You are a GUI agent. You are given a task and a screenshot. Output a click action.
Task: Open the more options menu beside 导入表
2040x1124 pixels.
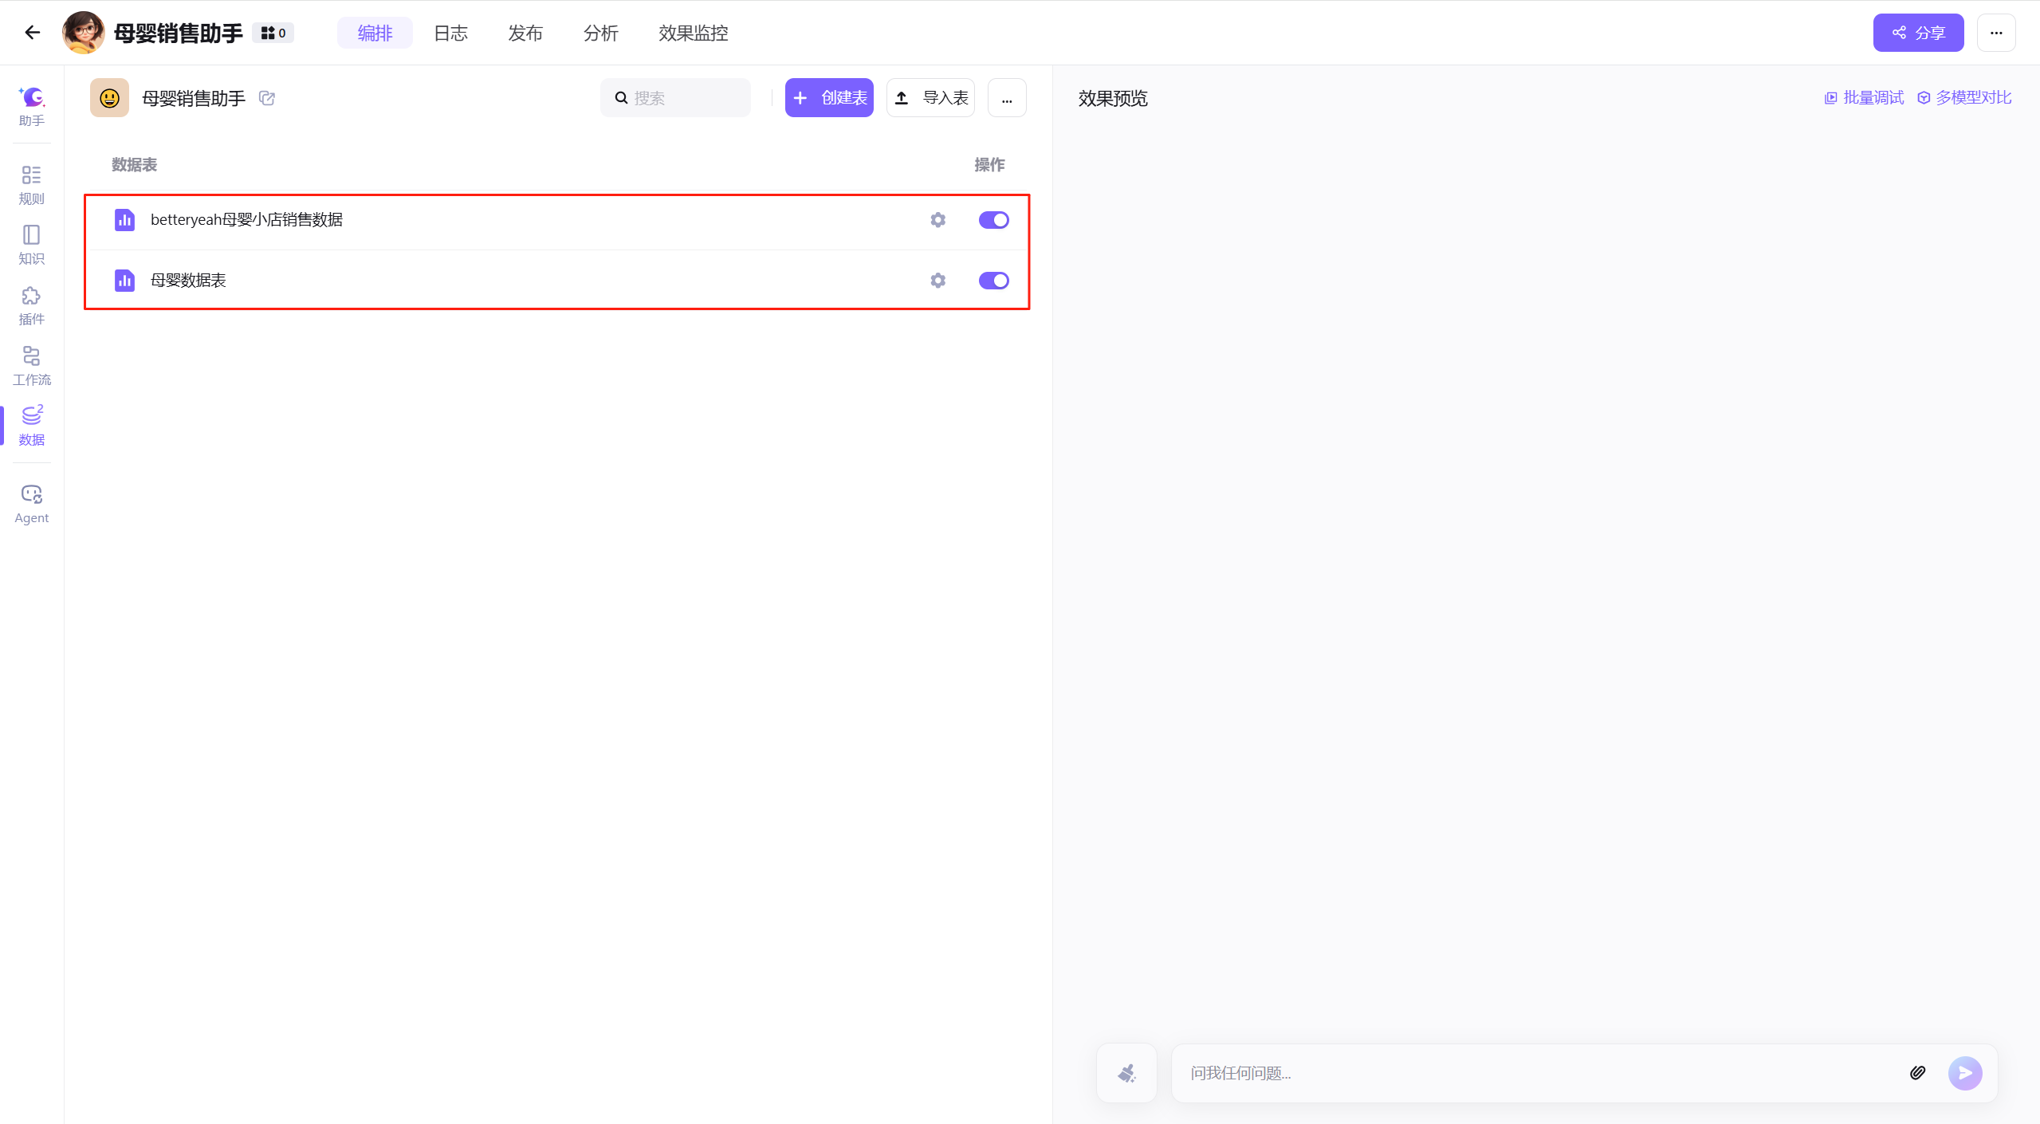1007,98
